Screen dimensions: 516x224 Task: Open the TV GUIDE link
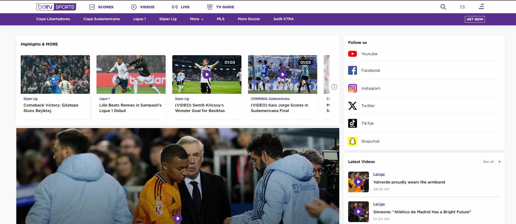coord(225,7)
